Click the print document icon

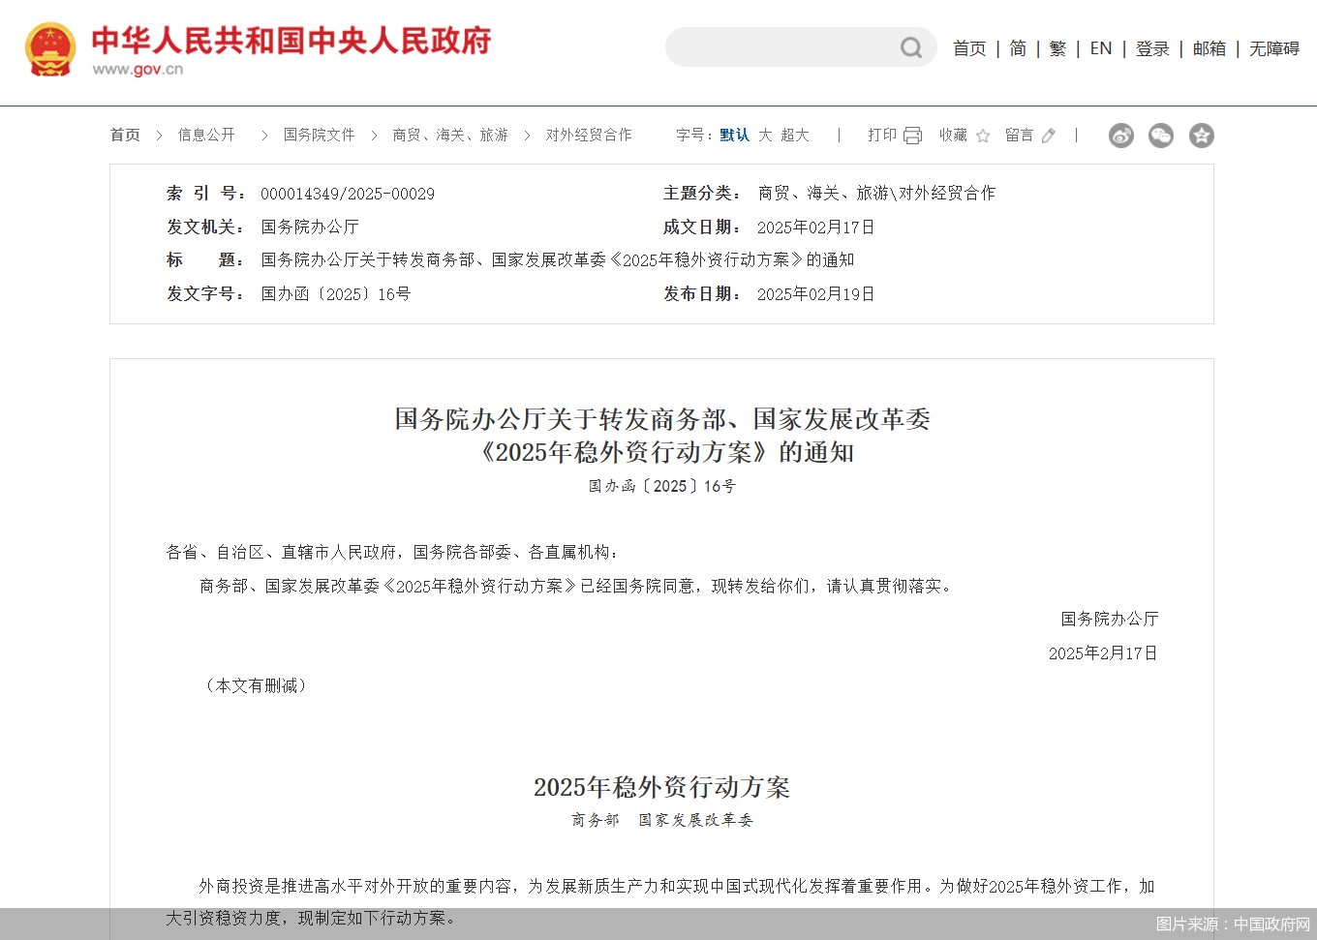pyautogui.click(x=911, y=135)
